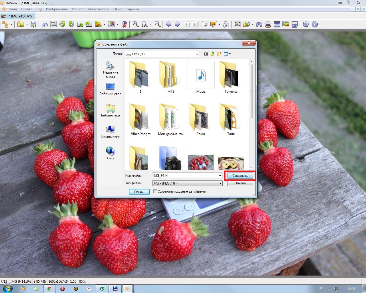The height and width of the screenshot is (293, 366).
Task: Click the Сохранить button
Action: (x=240, y=176)
